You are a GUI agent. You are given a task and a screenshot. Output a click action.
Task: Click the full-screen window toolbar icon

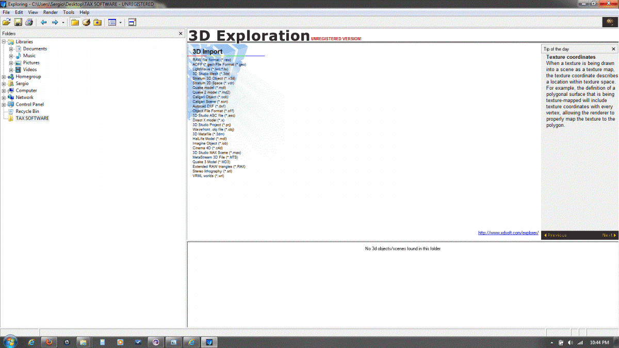(x=132, y=22)
